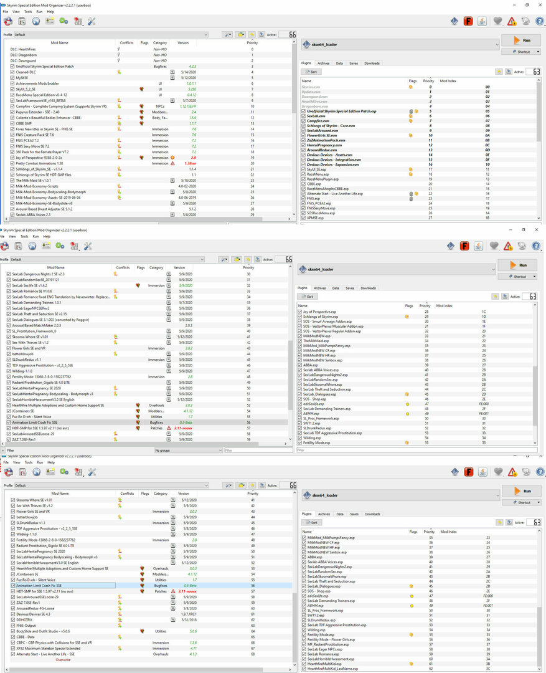This screenshot has height=673, width=546.
Task: Open Tools menu in top window
Action: pos(28,12)
